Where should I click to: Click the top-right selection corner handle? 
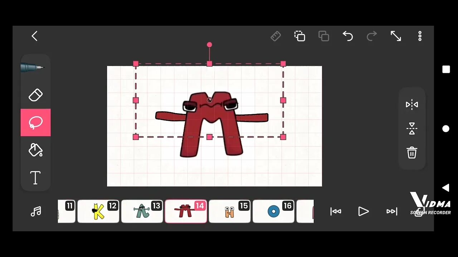click(283, 64)
